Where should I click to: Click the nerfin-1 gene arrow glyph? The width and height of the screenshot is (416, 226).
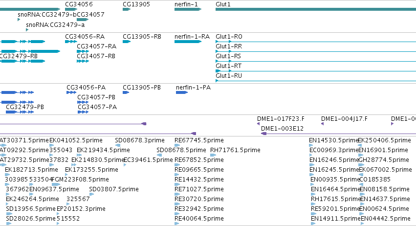tap(188, 9)
